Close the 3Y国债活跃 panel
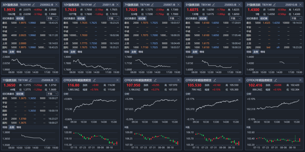 tap(300, 5)
